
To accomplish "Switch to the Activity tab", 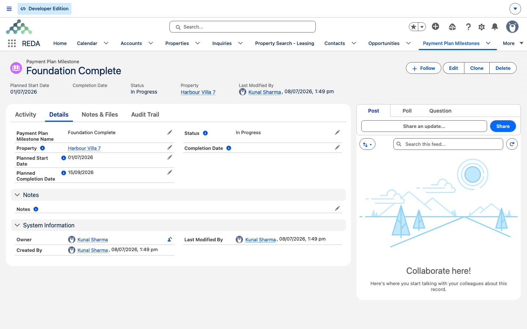I will click(x=26, y=114).
